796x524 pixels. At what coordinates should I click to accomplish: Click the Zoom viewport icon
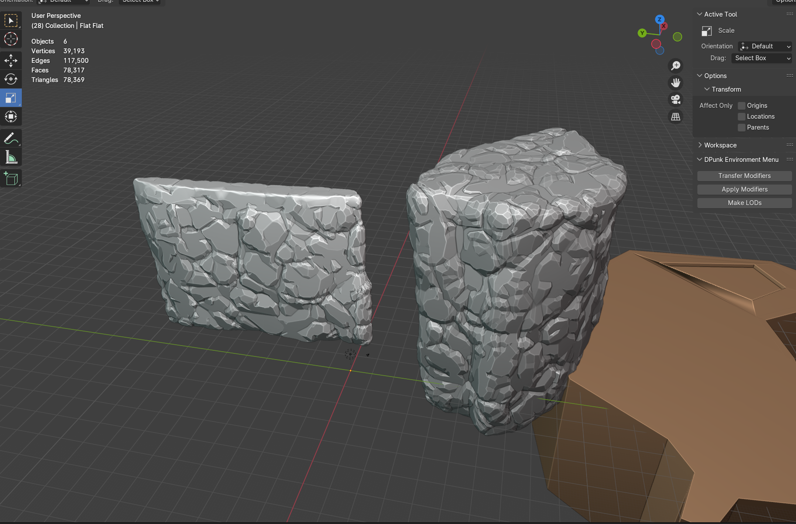676,66
